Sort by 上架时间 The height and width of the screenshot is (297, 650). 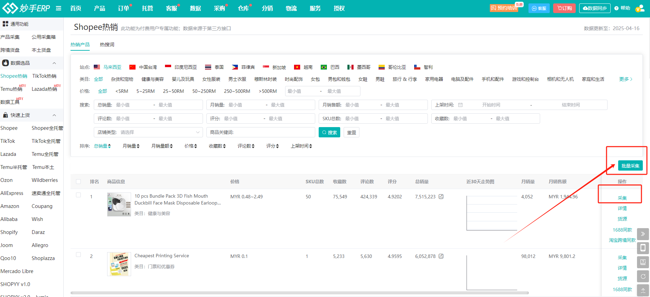pyautogui.click(x=301, y=146)
